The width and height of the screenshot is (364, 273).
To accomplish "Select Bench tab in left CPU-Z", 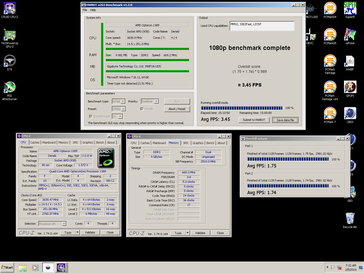I will coord(100,142).
